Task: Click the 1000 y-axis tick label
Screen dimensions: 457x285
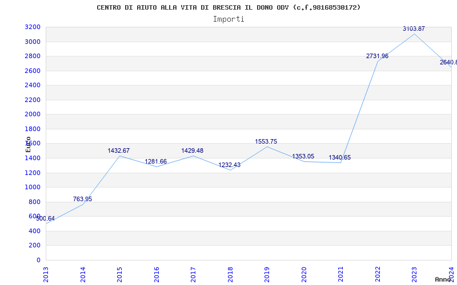Action: click(33, 188)
